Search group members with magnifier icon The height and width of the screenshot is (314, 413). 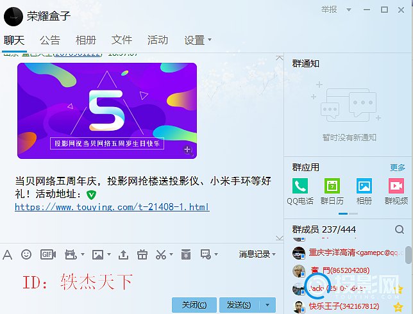[400, 229]
